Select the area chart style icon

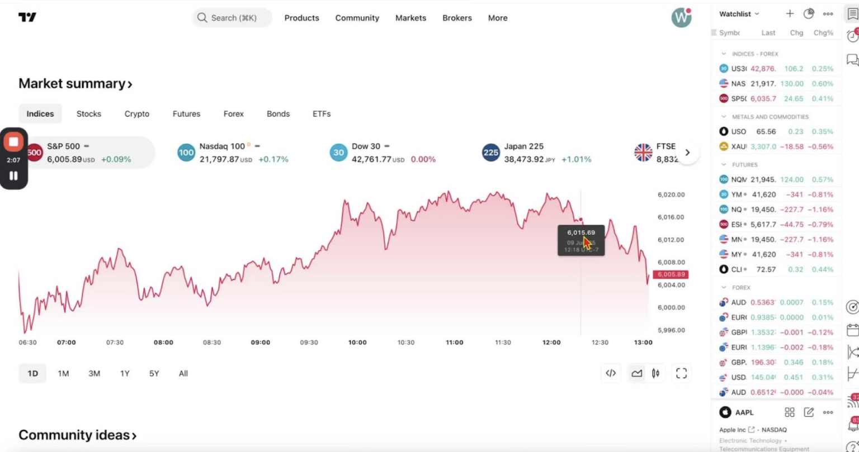pos(636,373)
